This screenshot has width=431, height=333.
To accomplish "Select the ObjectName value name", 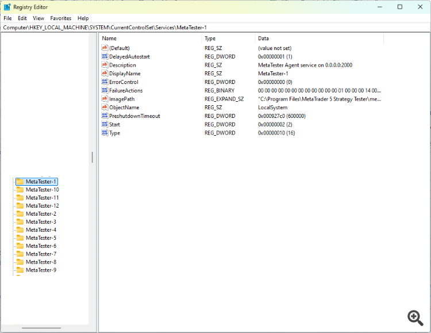I will [x=124, y=108].
